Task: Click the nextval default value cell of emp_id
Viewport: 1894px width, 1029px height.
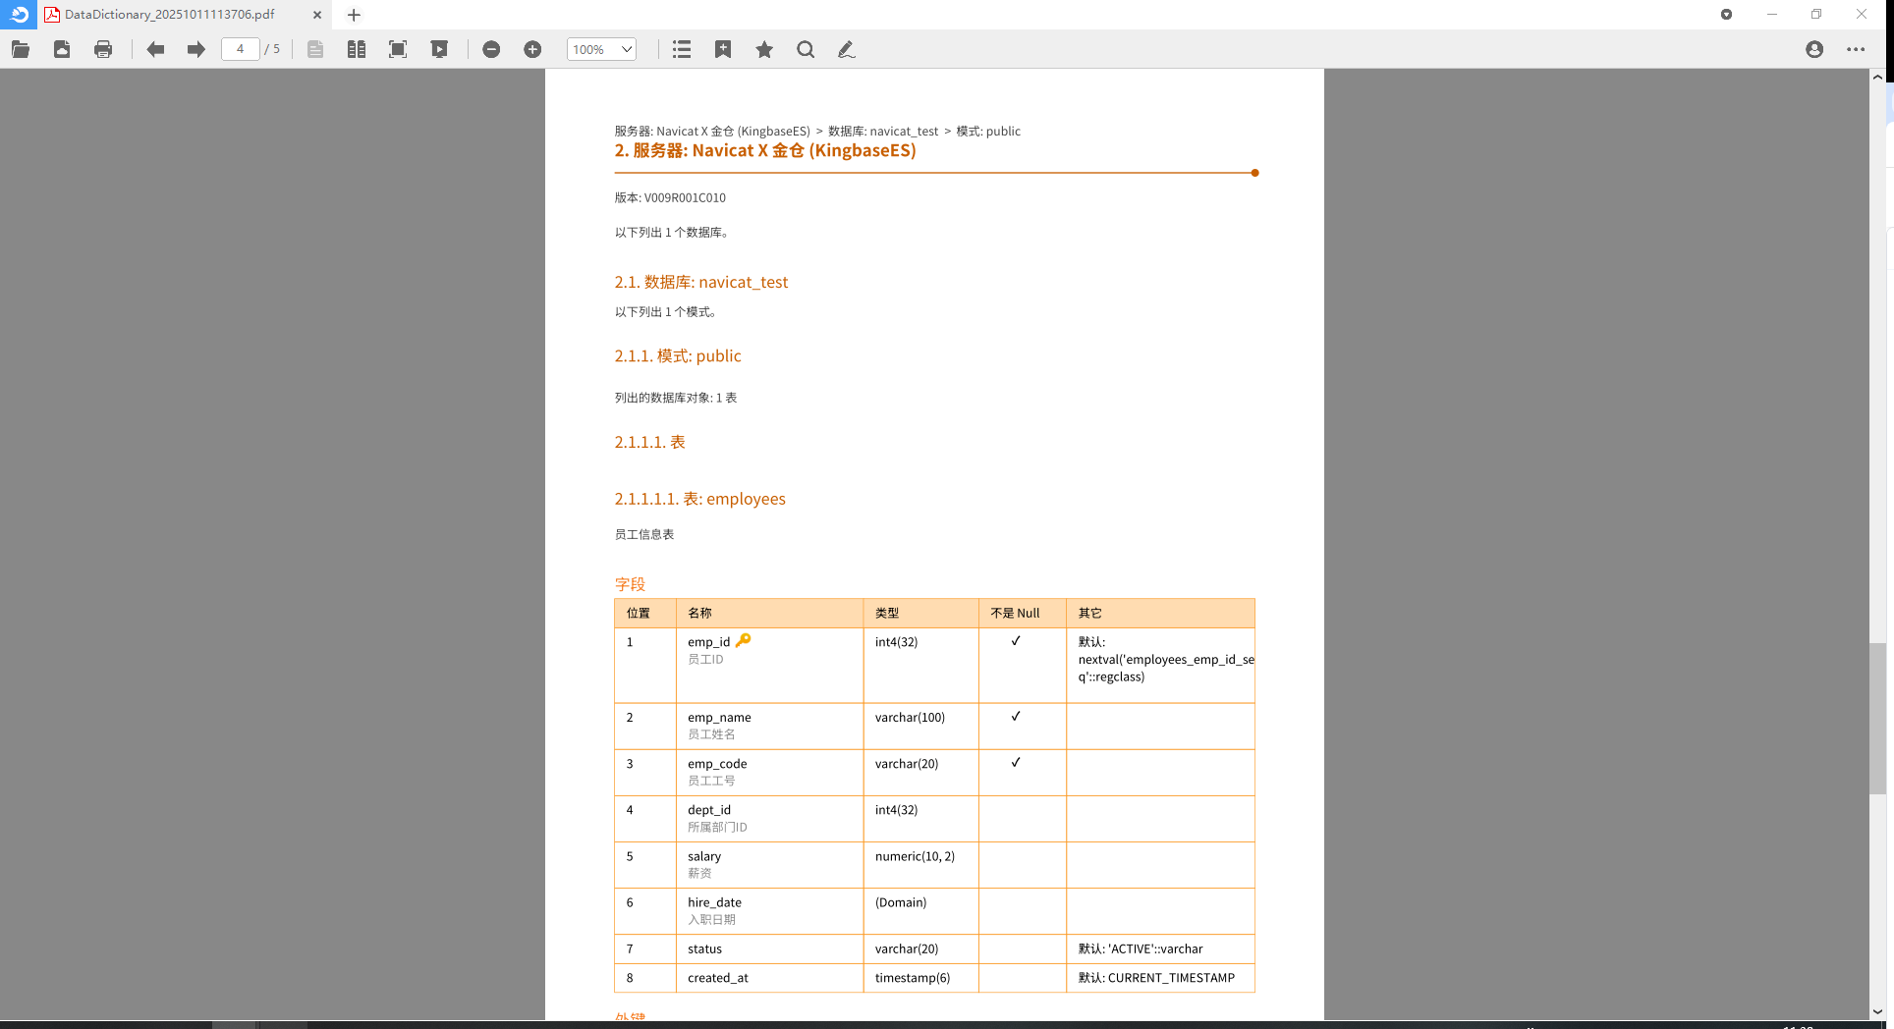Action: click(1160, 665)
